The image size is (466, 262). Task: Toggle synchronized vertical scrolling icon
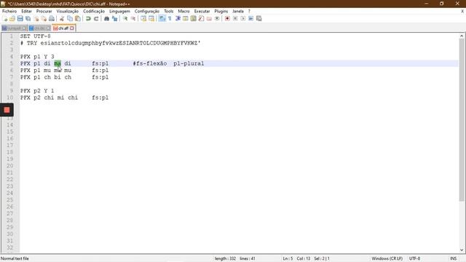[143, 18]
